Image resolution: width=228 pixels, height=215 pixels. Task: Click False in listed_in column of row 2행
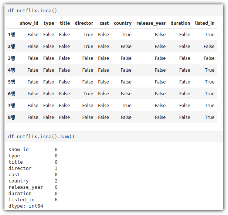click(x=209, y=47)
